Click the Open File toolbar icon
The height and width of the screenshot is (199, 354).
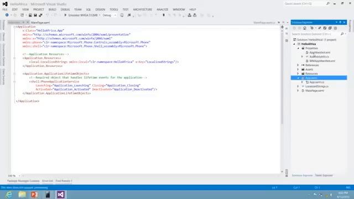(x=30, y=15)
